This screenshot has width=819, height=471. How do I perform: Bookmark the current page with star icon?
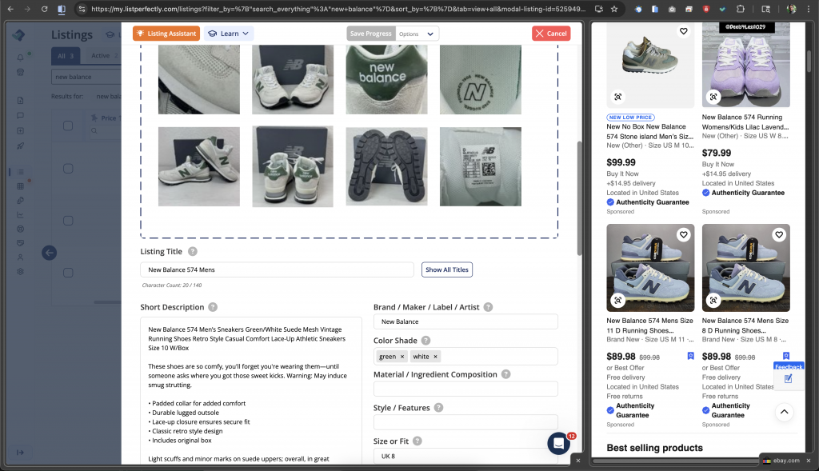tap(613, 10)
